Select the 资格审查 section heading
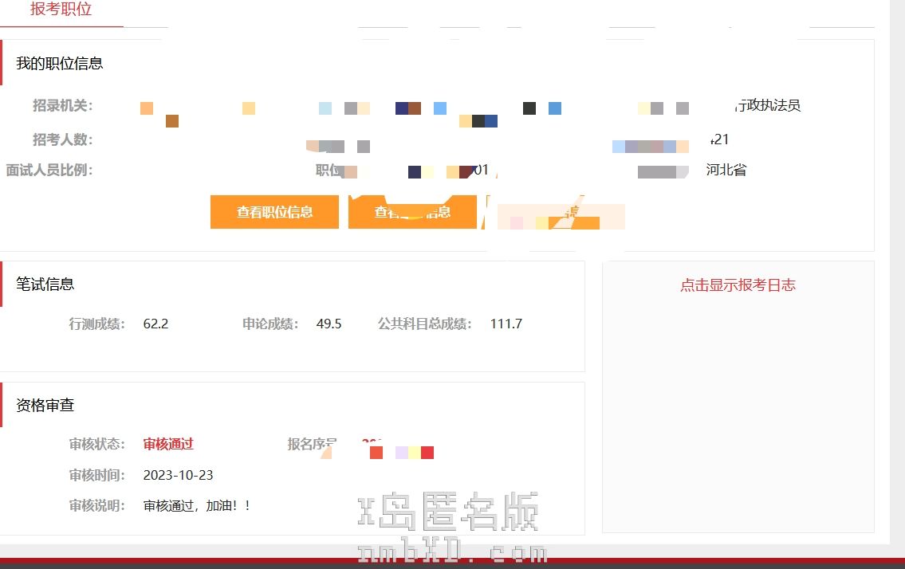This screenshot has height=569, width=905. coord(45,405)
